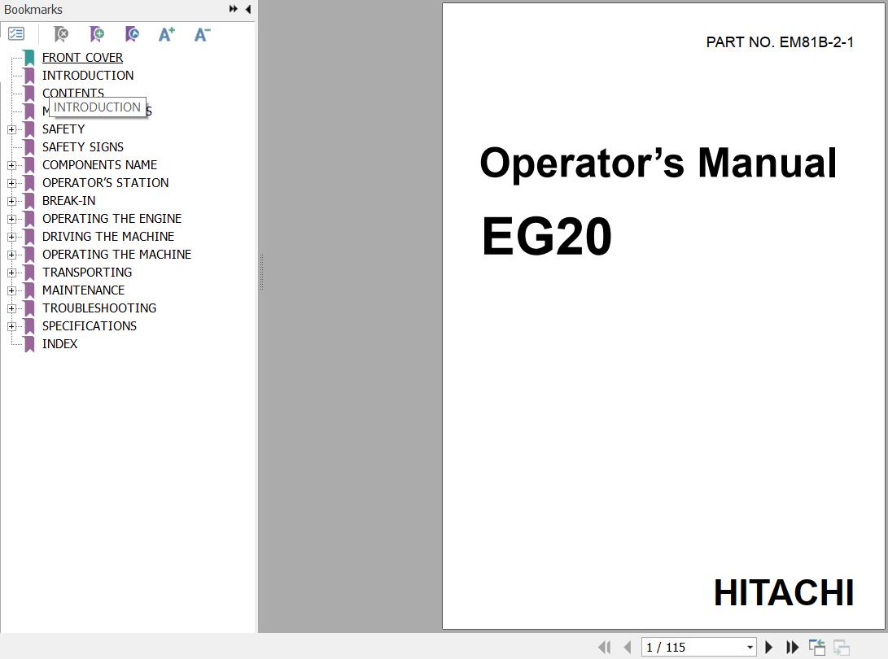The image size is (888, 659).
Task: Open the bookmarks options list icon
Action: pyautogui.click(x=16, y=34)
